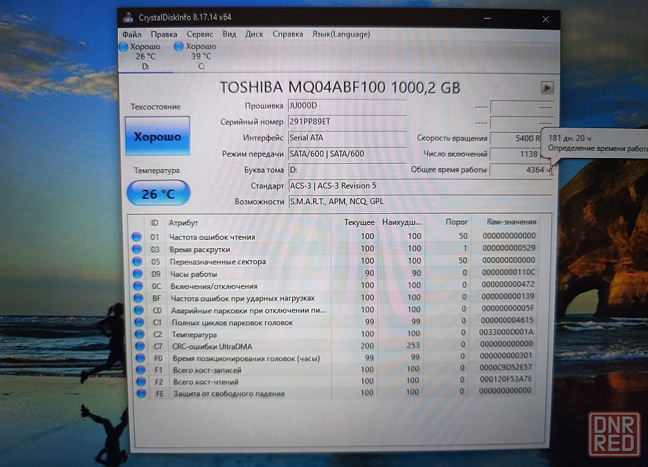This screenshot has width=648, height=467.
Task: Click status circle for attribute C7 CRC errors
Action: [137, 347]
